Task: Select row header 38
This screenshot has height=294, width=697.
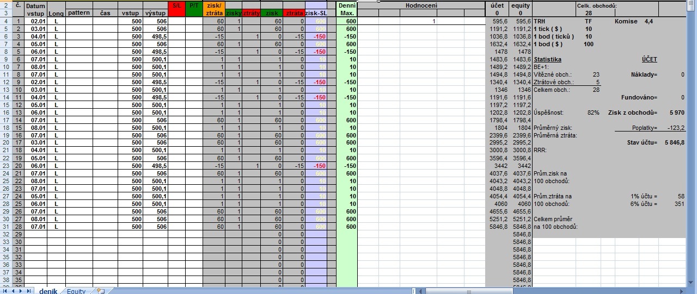Action: tap(5, 280)
